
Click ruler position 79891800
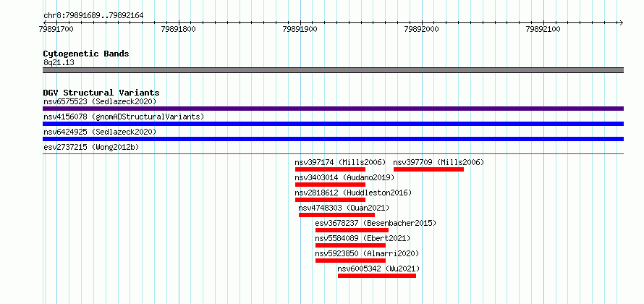point(178,29)
